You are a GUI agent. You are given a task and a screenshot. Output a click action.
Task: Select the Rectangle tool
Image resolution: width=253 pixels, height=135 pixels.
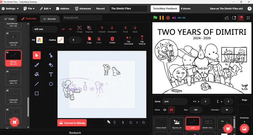[37, 93]
